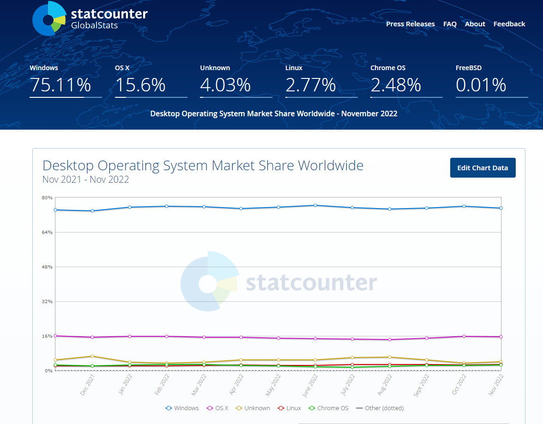Open the Press Releases menu link
The image size is (543, 424).
pyautogui.click(x=410, y=24)
